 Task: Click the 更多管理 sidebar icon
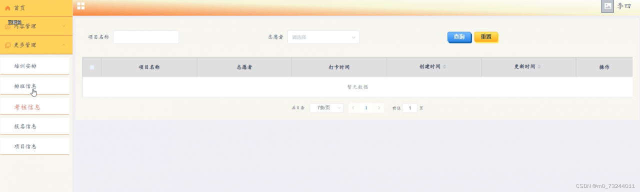[7, 45]
